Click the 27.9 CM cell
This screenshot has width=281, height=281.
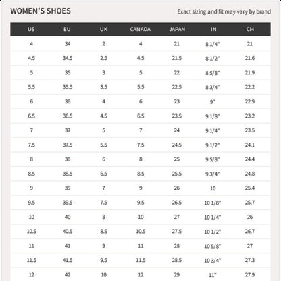point(250,275)
